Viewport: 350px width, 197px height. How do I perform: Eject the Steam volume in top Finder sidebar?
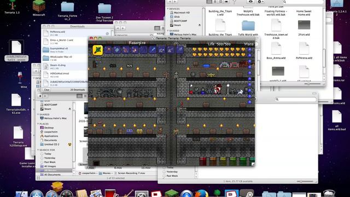pyautogui.click(x=199, y=25)
